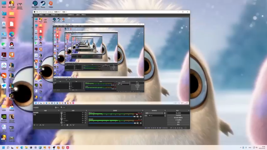This screenshot has width=267, height=150.
Task: Toggle visibility eye of the fifth source row
Action: click(x=83, y=121)
